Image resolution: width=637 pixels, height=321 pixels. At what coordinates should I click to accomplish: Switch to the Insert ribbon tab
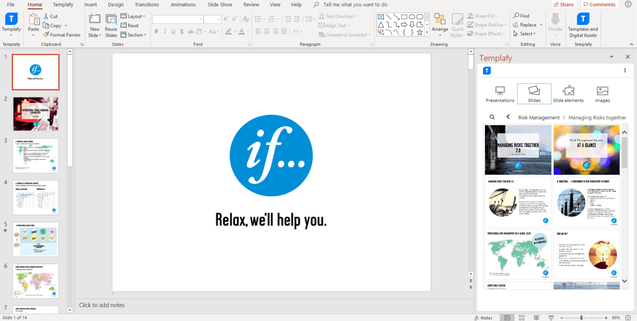click(90, 5)
